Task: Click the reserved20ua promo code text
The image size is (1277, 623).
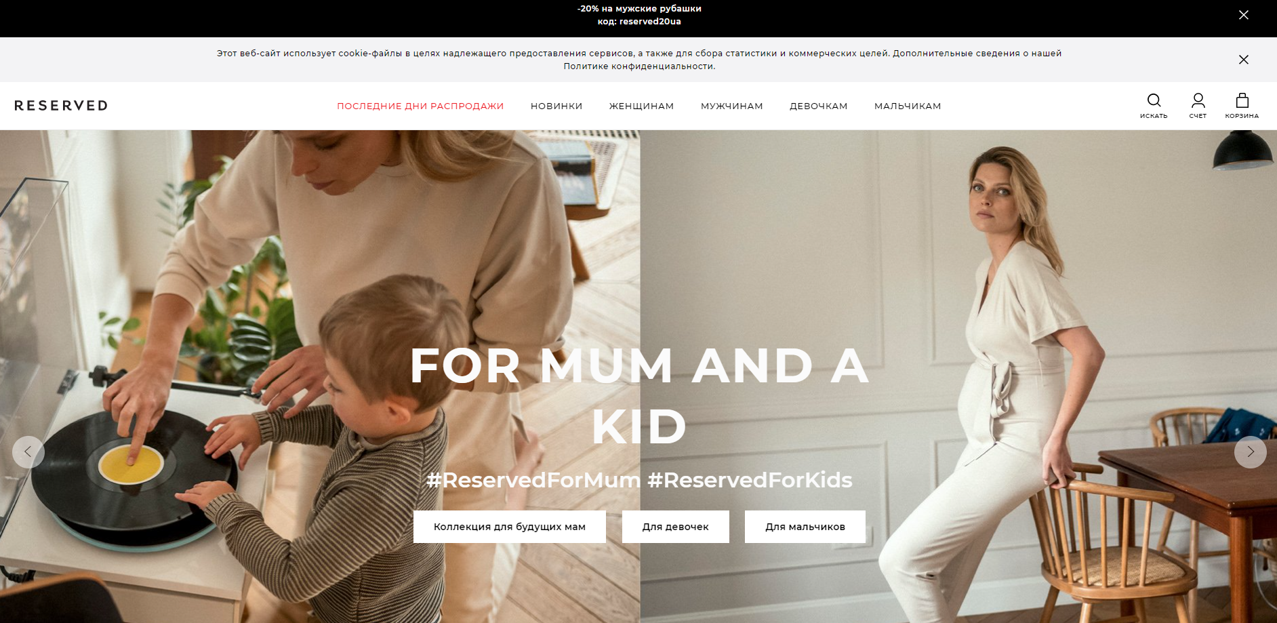Action: coord(650,22)
